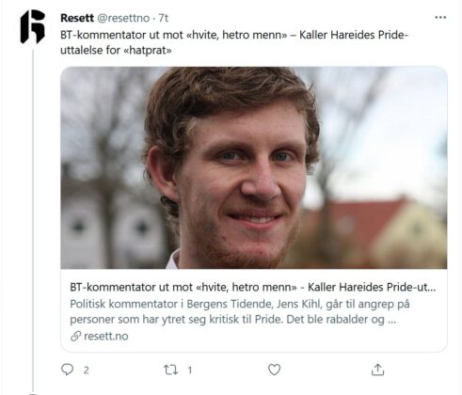Open the @resettno handle link
462x395 pixels.
click(123, 18)
